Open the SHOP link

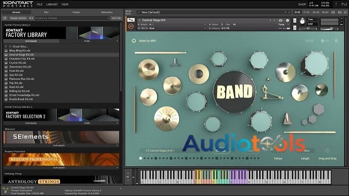(x=302, y=4)
